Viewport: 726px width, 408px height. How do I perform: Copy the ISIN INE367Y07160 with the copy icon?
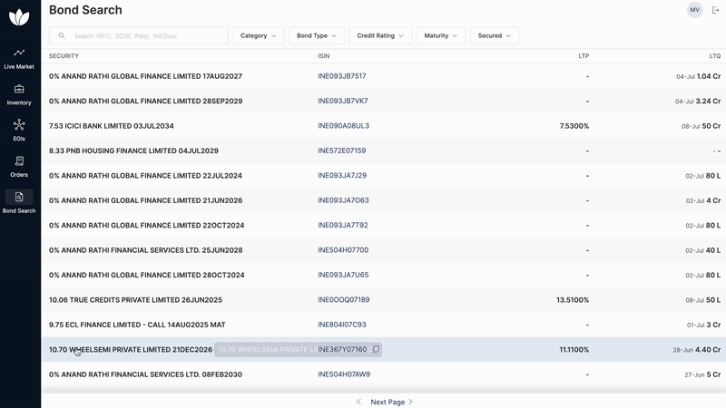click(x=376, y=349)
